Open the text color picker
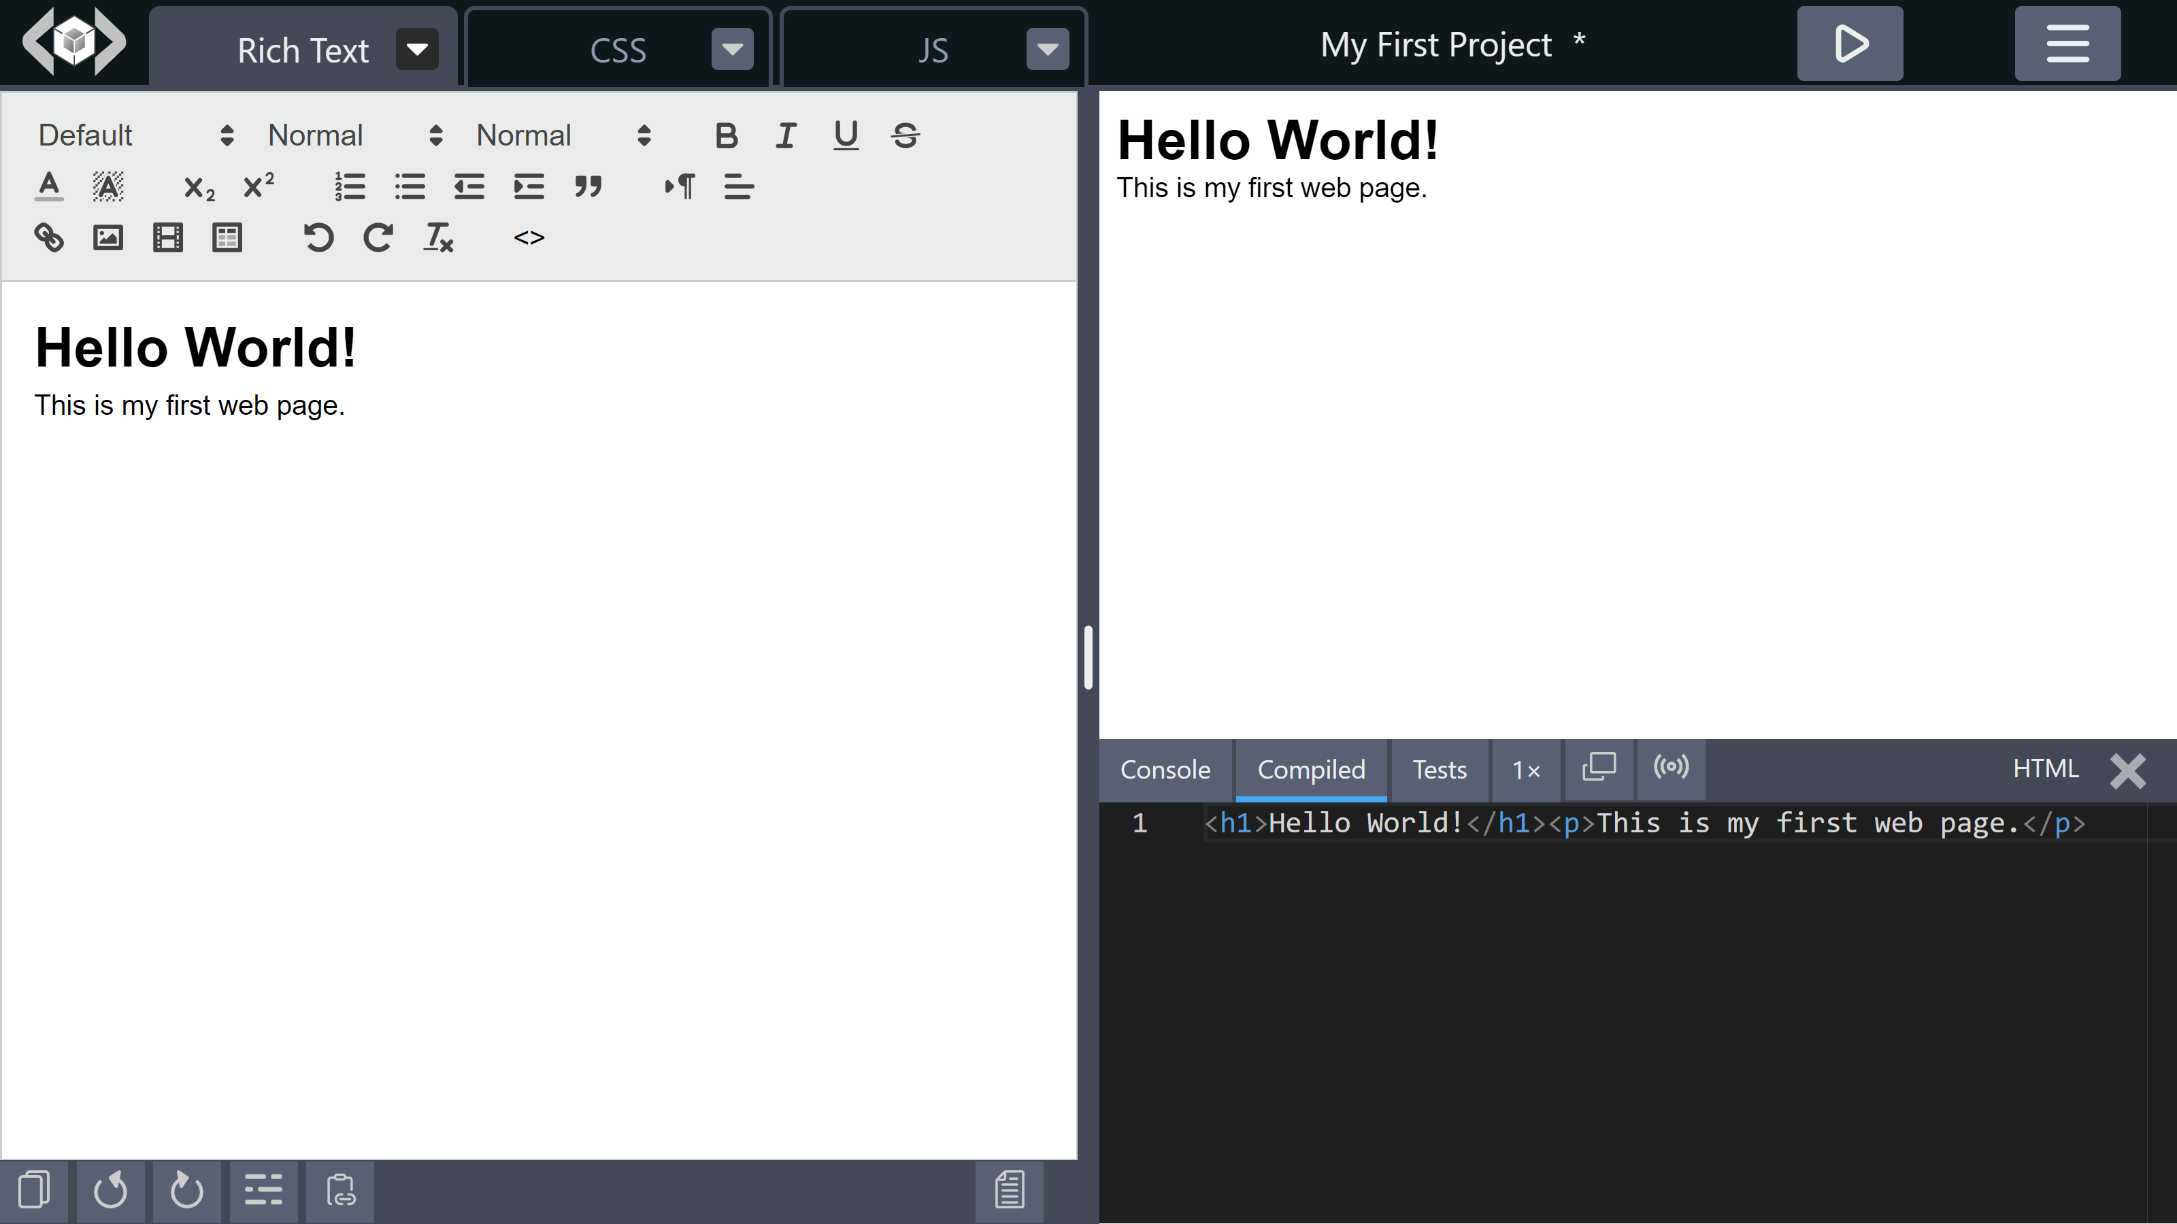The width and height of the screenshot is (2177, 1224). (x=49, y=187)
